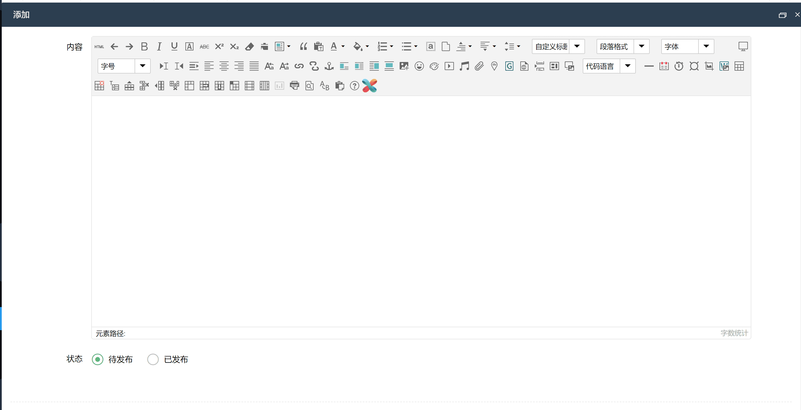Open the emoticon picker
This screenshot has width=801, height=410.
pyautogui.click(x=419, y=66)
